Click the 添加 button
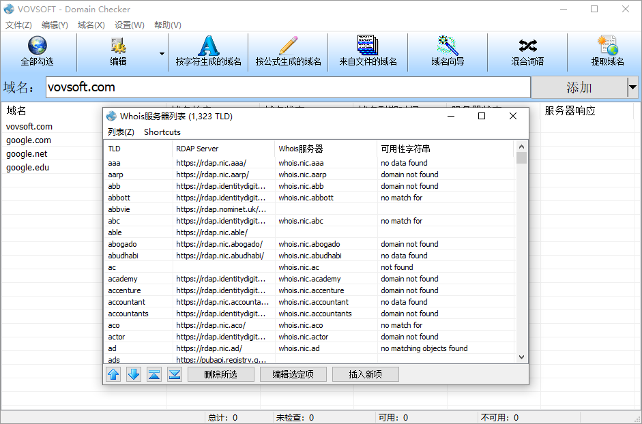The width and height of the screenshot is (642, 424). [579, 87]
